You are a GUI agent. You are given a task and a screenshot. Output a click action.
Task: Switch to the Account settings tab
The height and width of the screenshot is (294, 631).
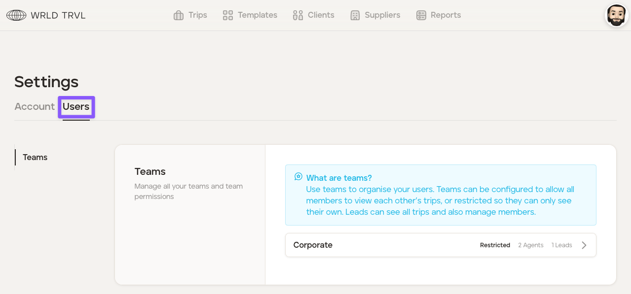(x=35, y=106)
